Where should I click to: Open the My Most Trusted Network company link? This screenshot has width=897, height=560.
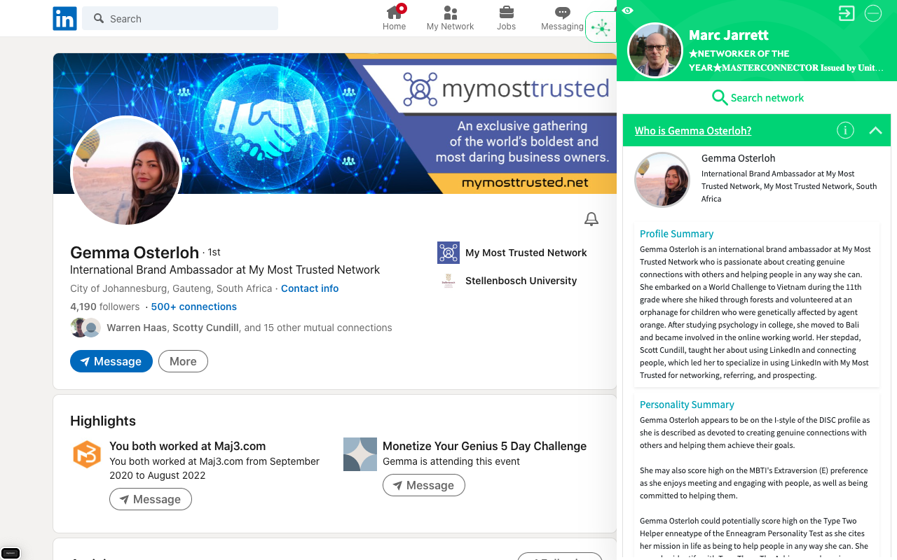[526, 253]
